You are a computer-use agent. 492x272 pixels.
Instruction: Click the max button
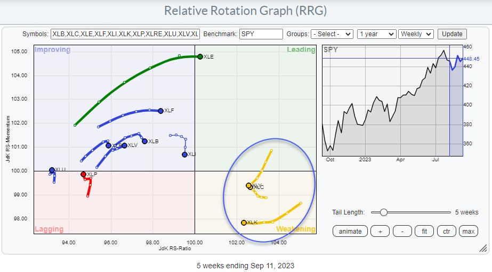[469, 231]
